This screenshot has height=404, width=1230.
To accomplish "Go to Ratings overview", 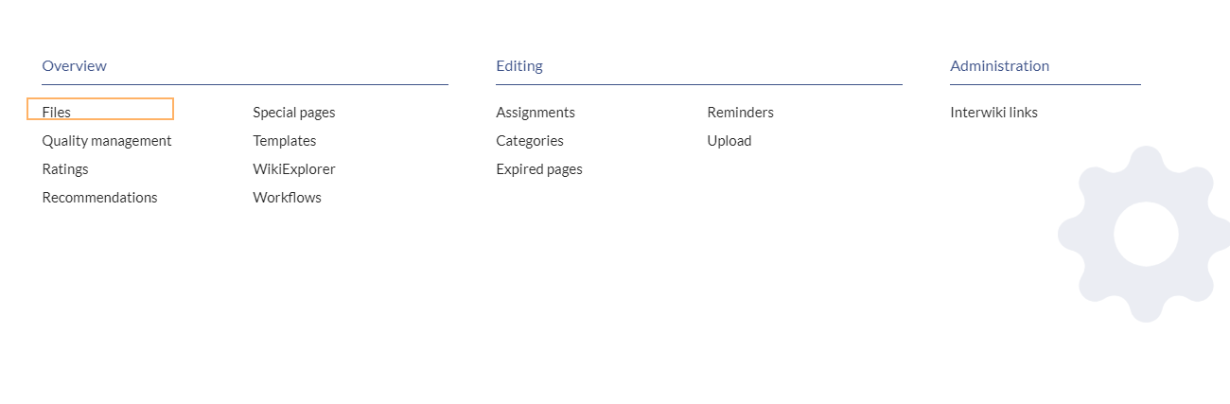I will pos(65,168).
